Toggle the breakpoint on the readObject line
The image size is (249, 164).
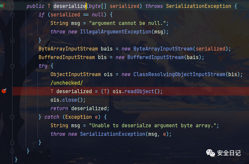coord(4,91)
